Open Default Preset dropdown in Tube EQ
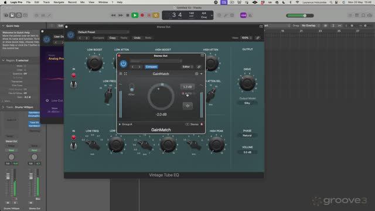Viewport: 375px width, 211px height. pos(103,32)
